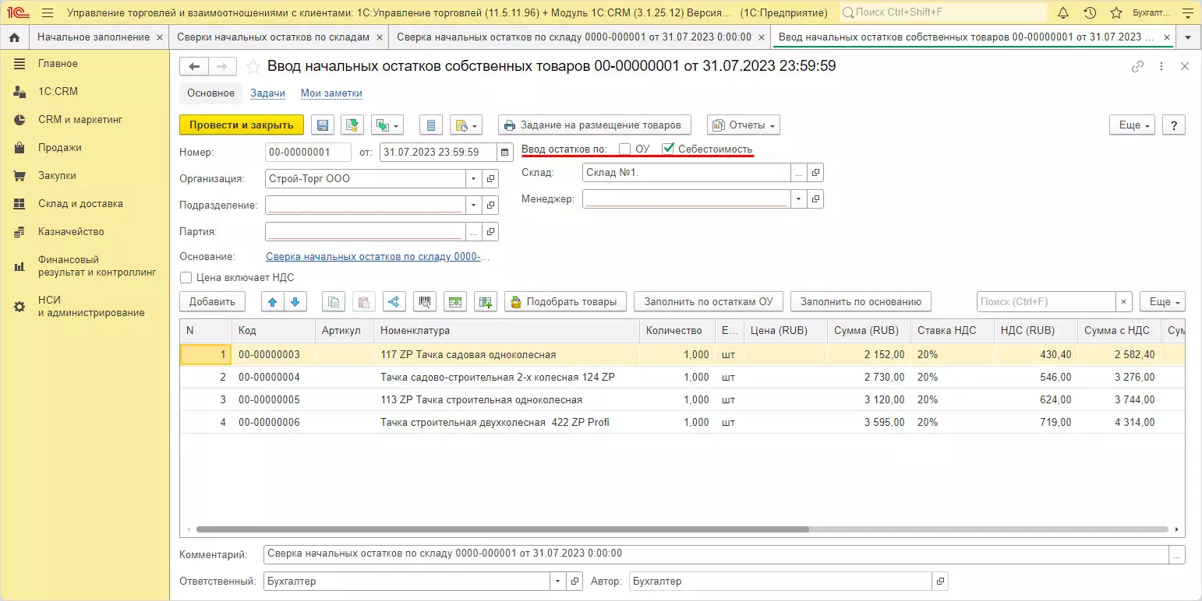The image size is (1202, 601).
Task: Switch to Начальное заполнение tab
Action: 93,37
